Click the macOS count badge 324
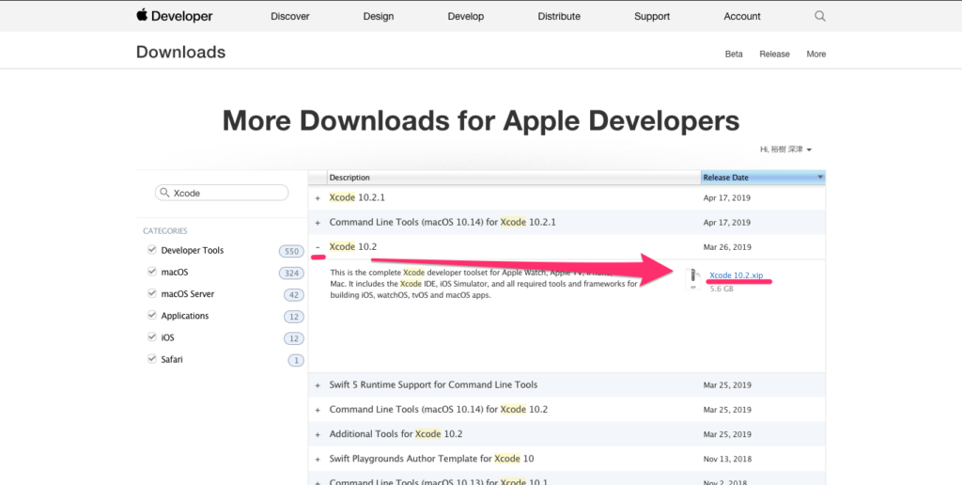This screenshot has height=485, width=962. pyautogui.click(x=291, y=274)
